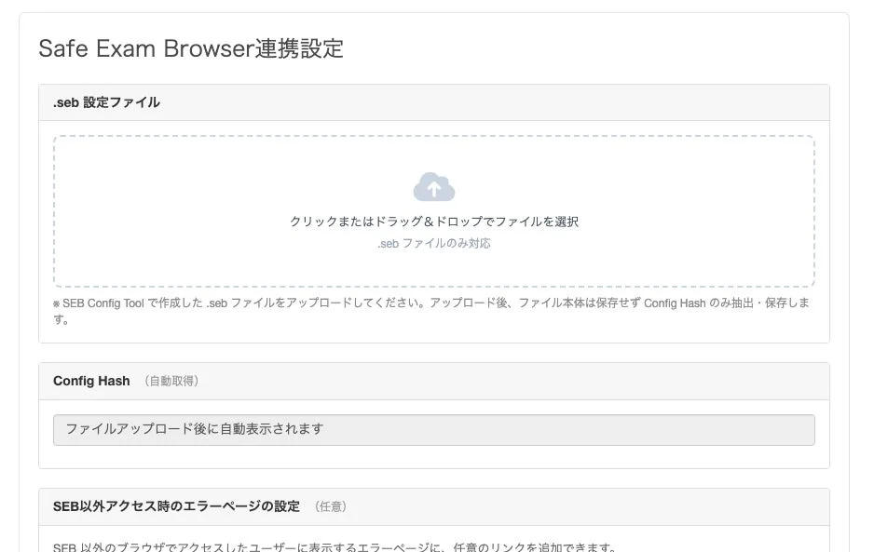
Task: Click the 'Config Hash' section title
Action: 91,381
